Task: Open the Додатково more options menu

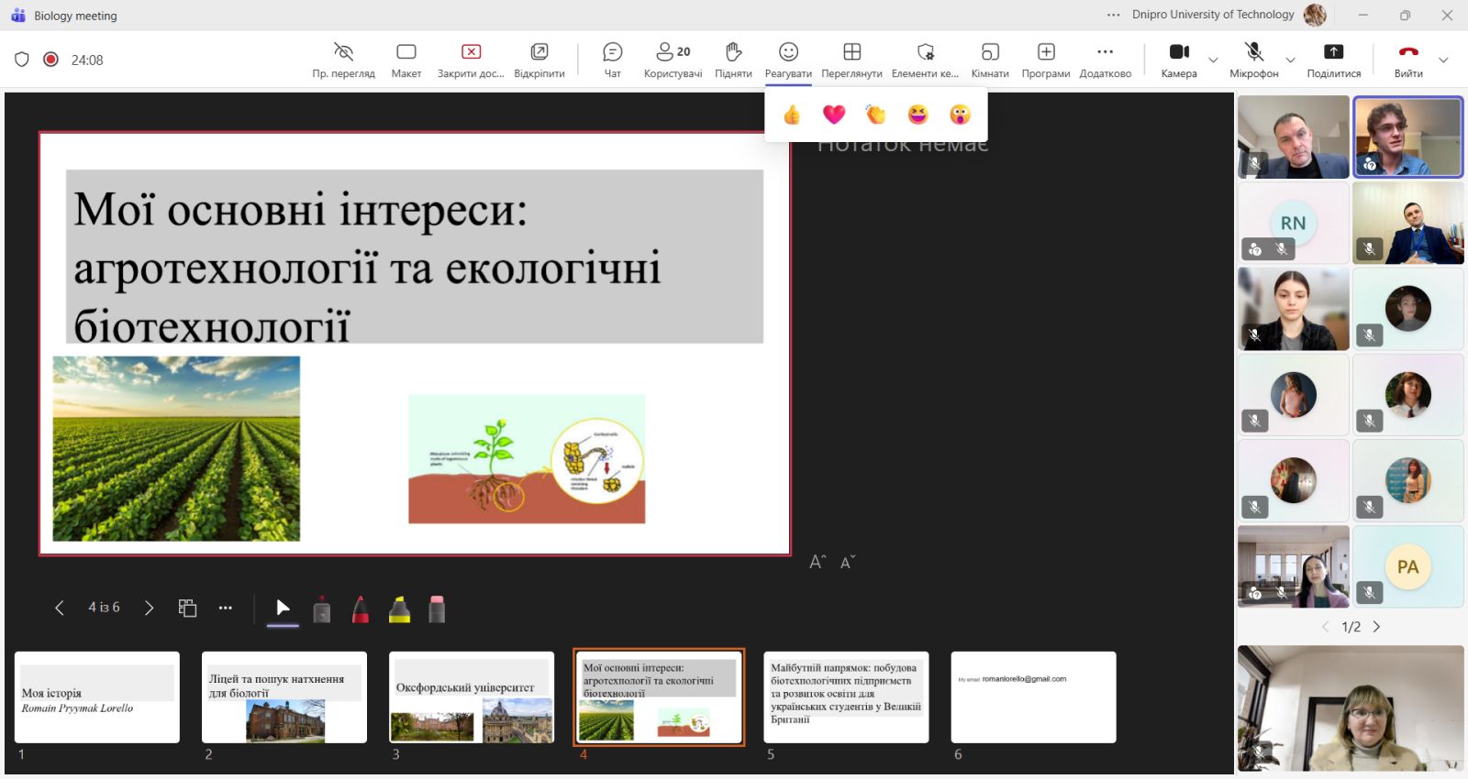Action: [1105, 60]
